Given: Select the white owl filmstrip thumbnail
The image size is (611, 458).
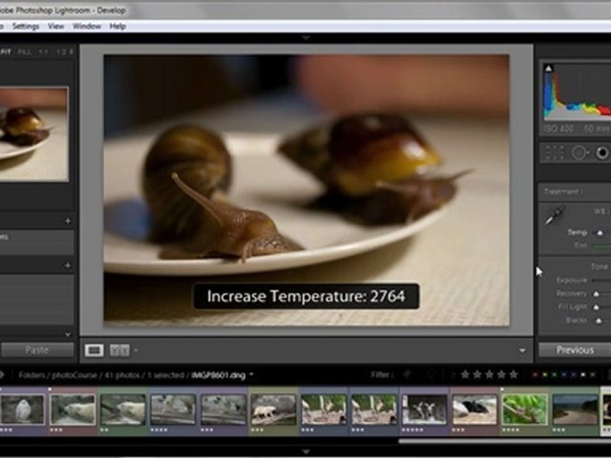Looking at the screenshot, I should click(x=22, y=409).
